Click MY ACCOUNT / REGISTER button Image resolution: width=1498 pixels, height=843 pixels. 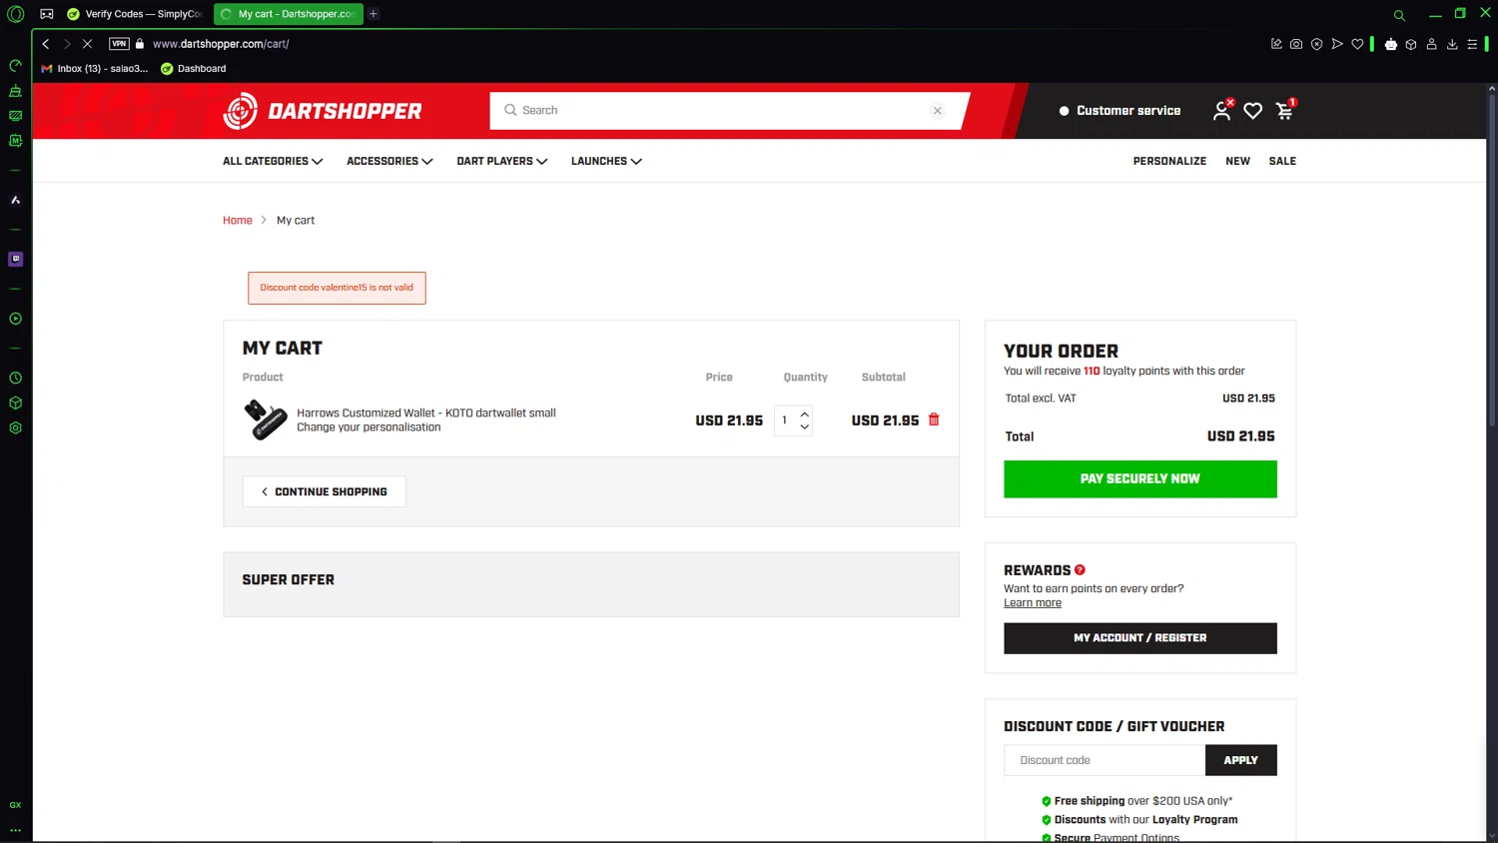[1139, 638]
